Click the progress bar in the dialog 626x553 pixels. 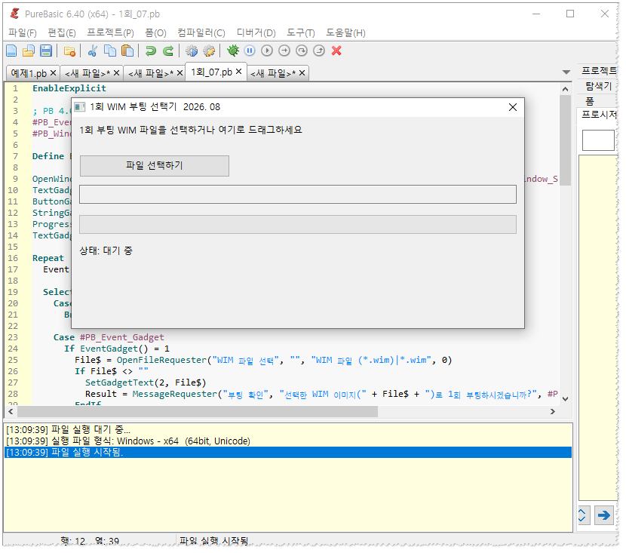point(298,224)
